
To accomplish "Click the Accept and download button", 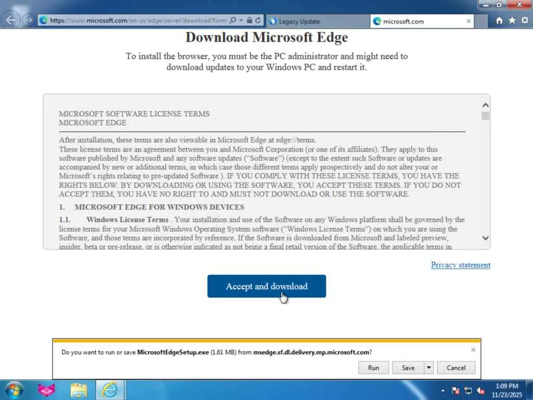I will tap(266, 286).
